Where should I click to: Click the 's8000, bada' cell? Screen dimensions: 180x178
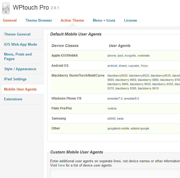(115, 118)
